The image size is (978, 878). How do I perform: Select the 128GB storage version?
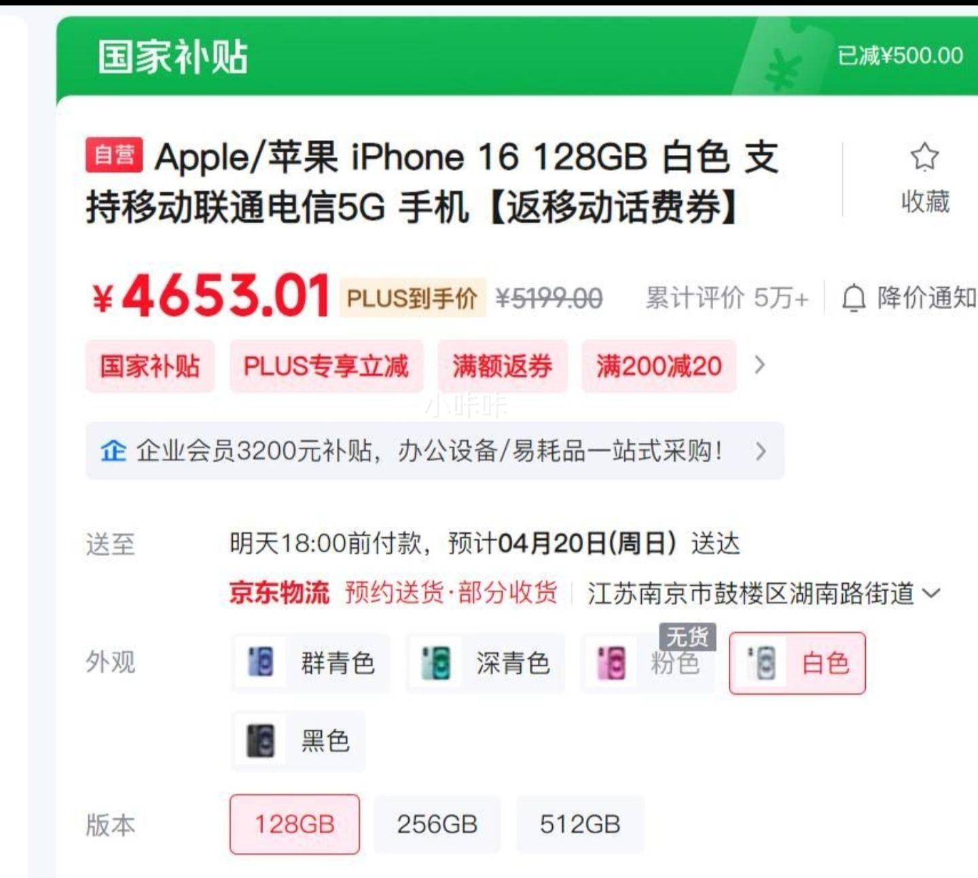tap(295, 824)
